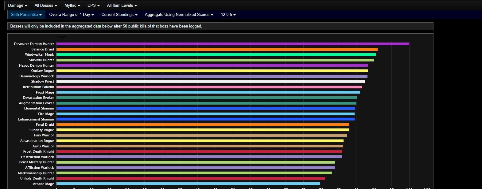Click the Outlaw Rogue label

click(43, 71)
